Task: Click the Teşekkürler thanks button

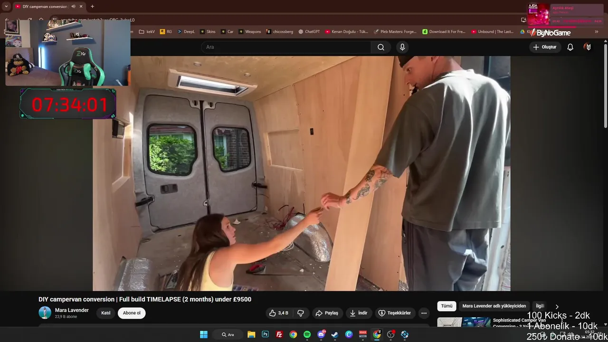Action: [395, 313]
